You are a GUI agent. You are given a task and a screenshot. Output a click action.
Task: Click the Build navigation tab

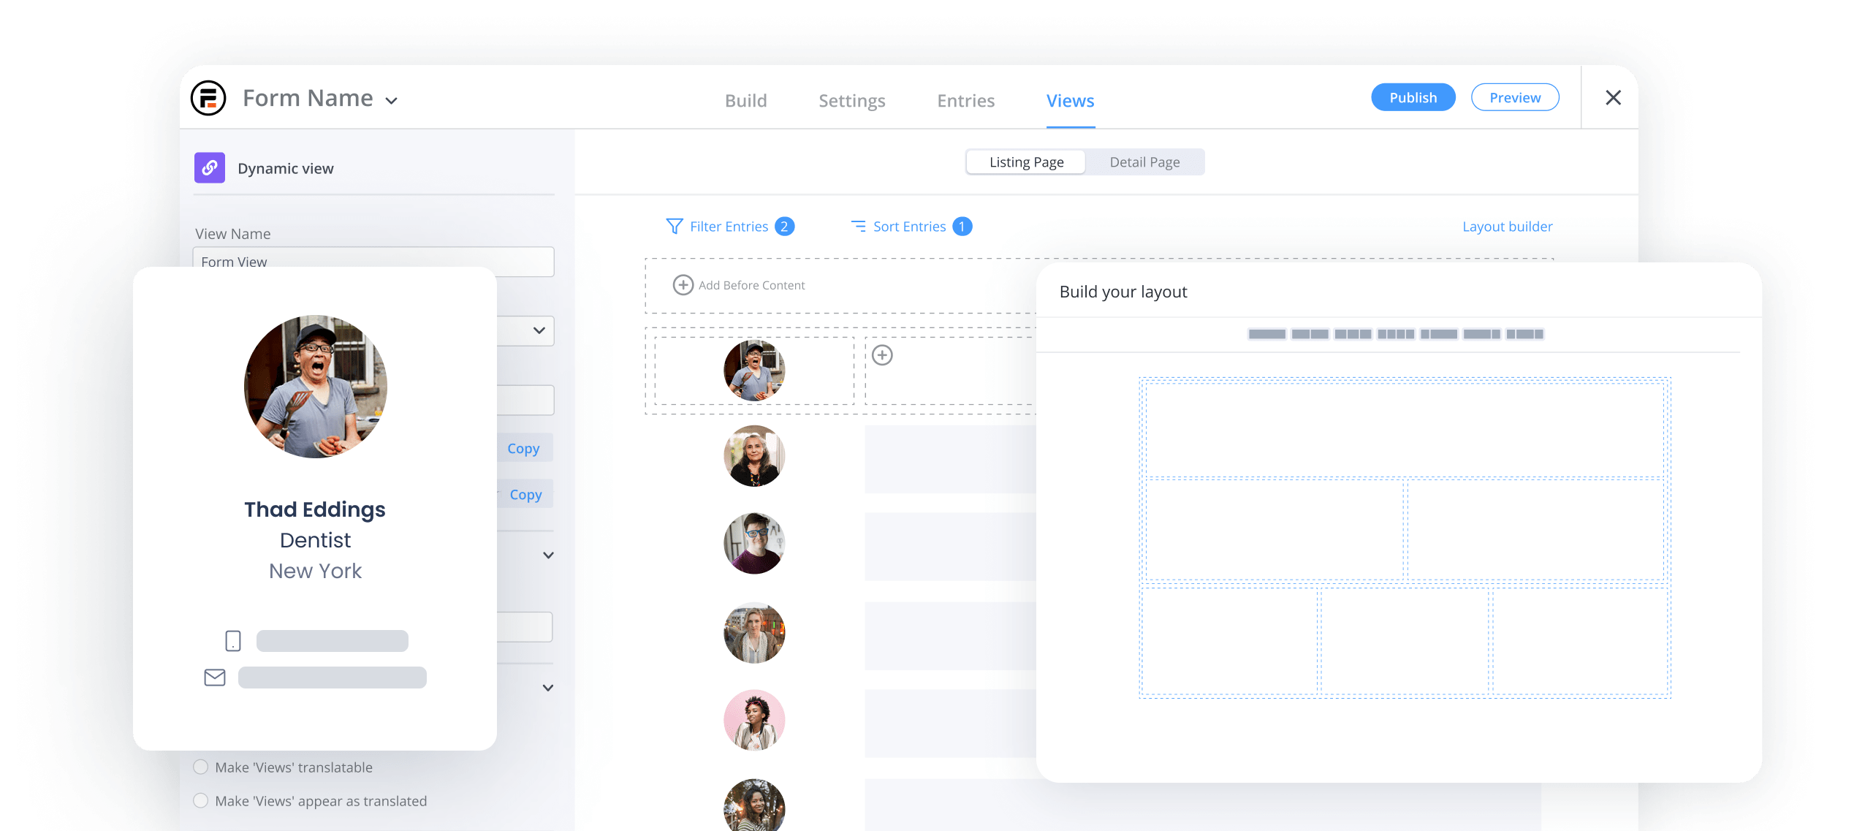click(745, 99)
